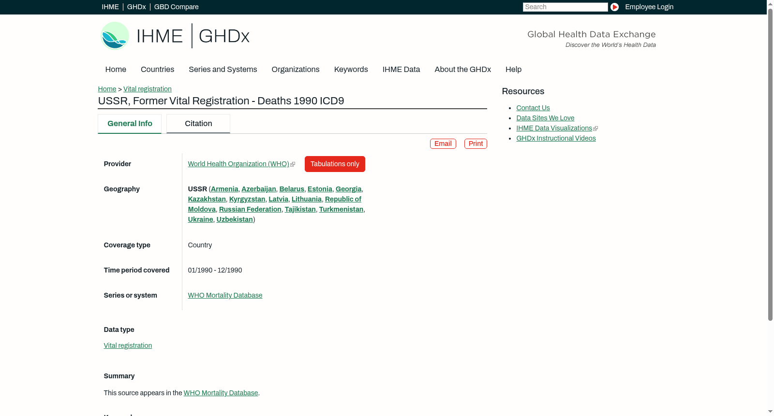Click the search input field
Viewport: 774px width, 416px height.
(565, 7)
